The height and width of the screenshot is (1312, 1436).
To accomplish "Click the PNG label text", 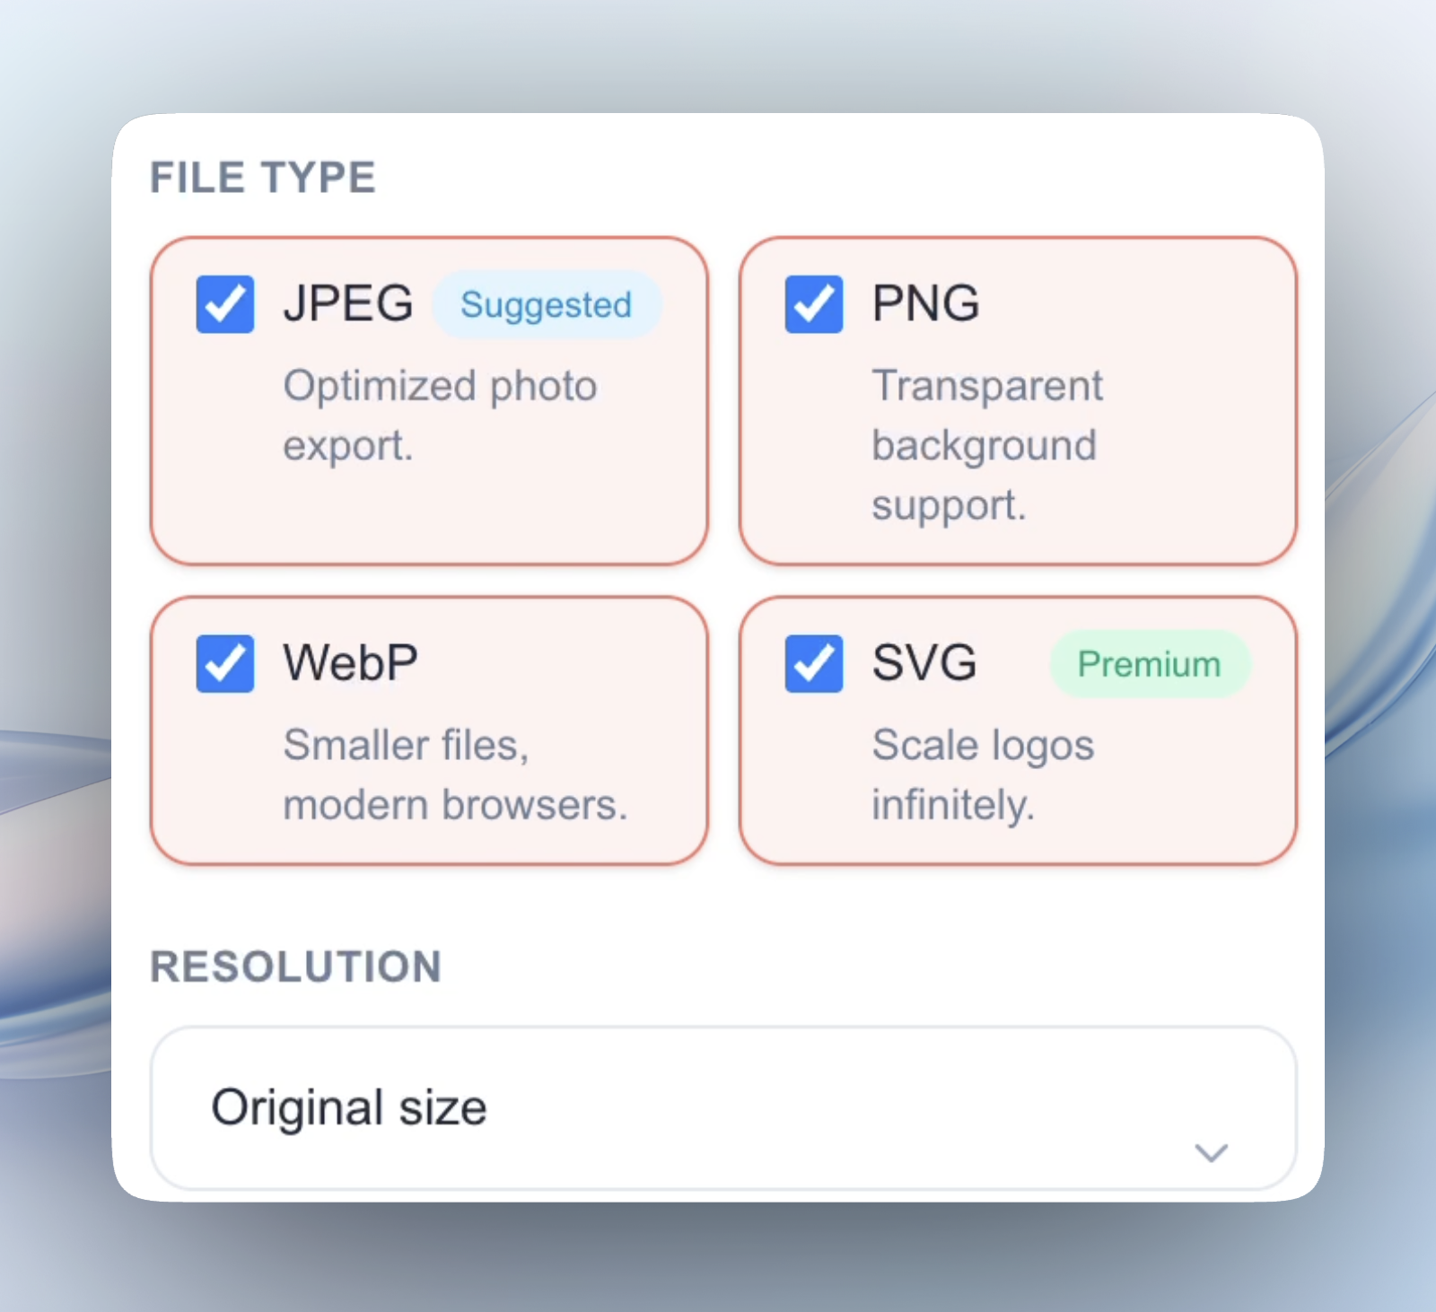I will [x=925, y=303].
